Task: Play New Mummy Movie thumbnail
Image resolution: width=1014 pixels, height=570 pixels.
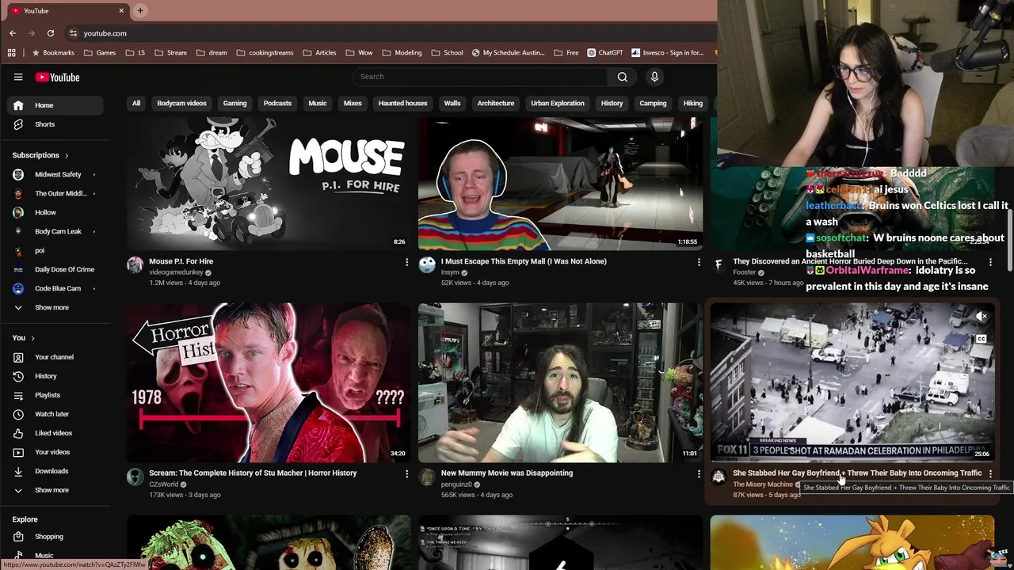Action: point(560,382)
